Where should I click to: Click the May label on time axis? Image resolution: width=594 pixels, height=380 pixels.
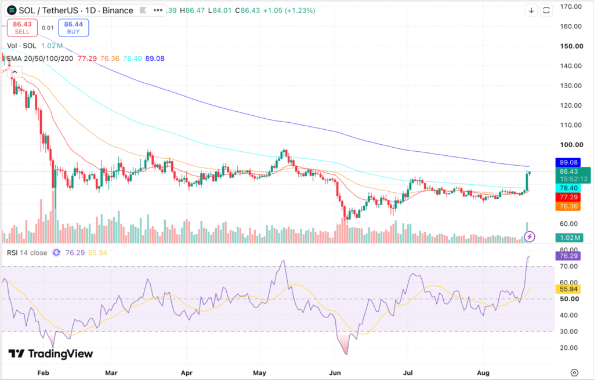[x=259, y=373]
